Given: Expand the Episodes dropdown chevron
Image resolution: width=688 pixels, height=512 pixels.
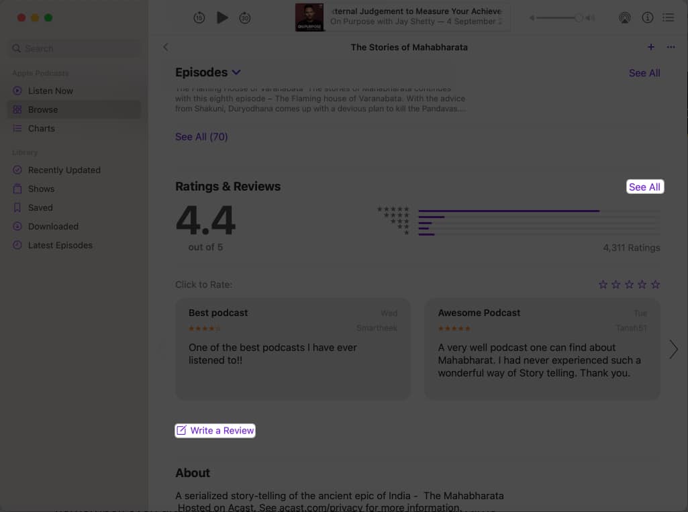Looking at the screenshot, I should (236, 72).
